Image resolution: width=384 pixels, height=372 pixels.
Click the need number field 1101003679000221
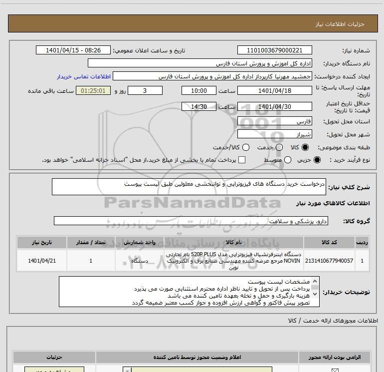click(x=274, y=50)
